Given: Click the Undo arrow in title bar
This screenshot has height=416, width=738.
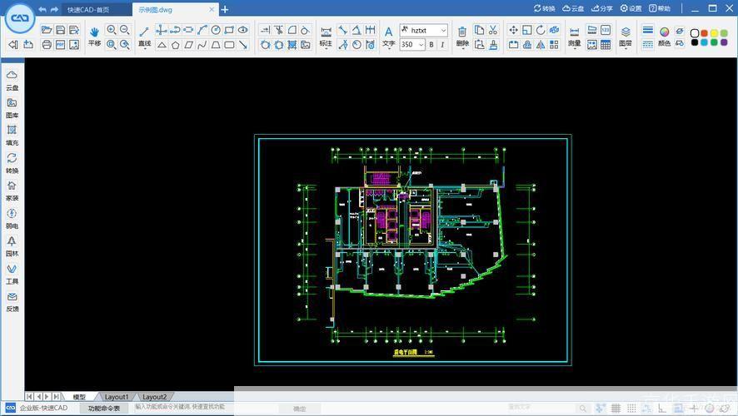Looking at the screenshot, I should click(42, 9).
